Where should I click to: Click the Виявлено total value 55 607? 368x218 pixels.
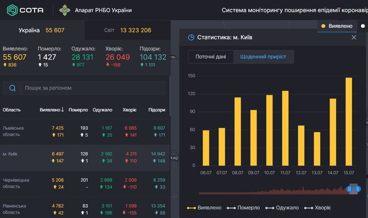click(15, 57)
